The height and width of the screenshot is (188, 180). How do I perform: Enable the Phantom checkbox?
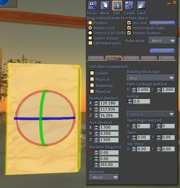[92, 91]
